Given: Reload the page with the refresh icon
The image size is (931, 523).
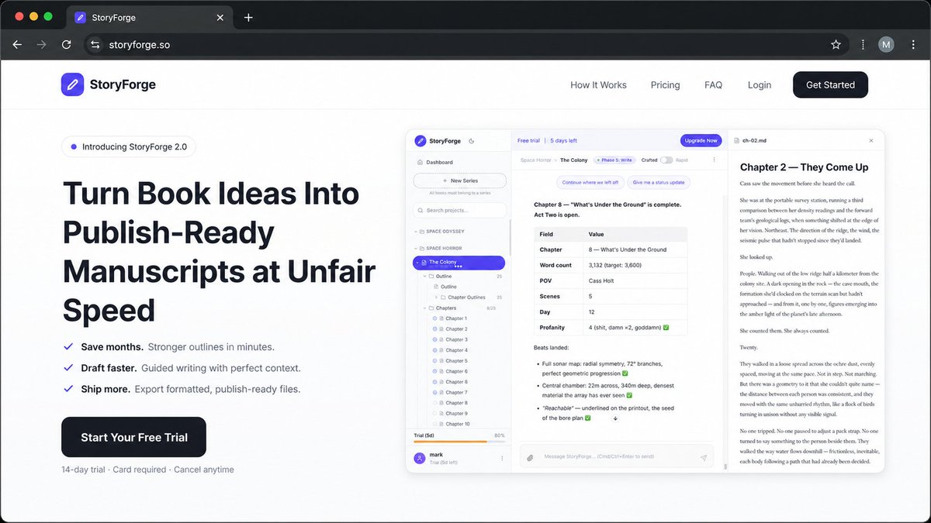Looking at the screenshot, I should [x=67, y=45].
